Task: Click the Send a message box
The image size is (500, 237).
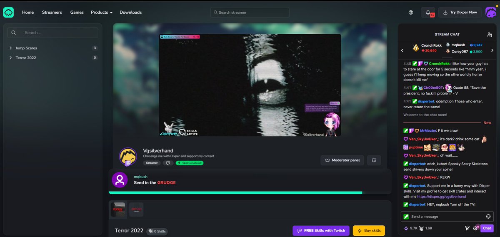Action: coord(447,217)
